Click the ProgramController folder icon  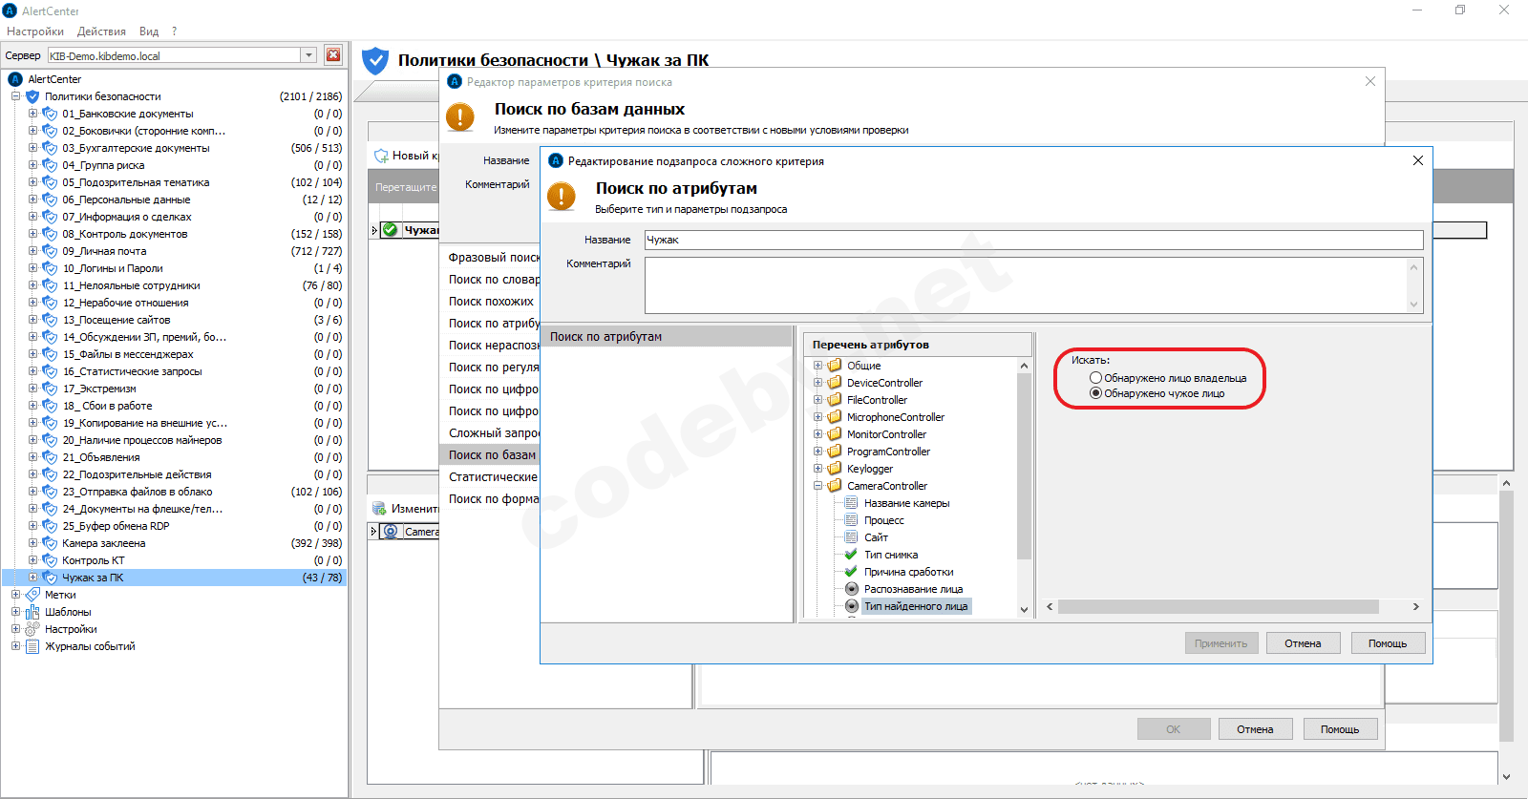click(x=835, y=452)
